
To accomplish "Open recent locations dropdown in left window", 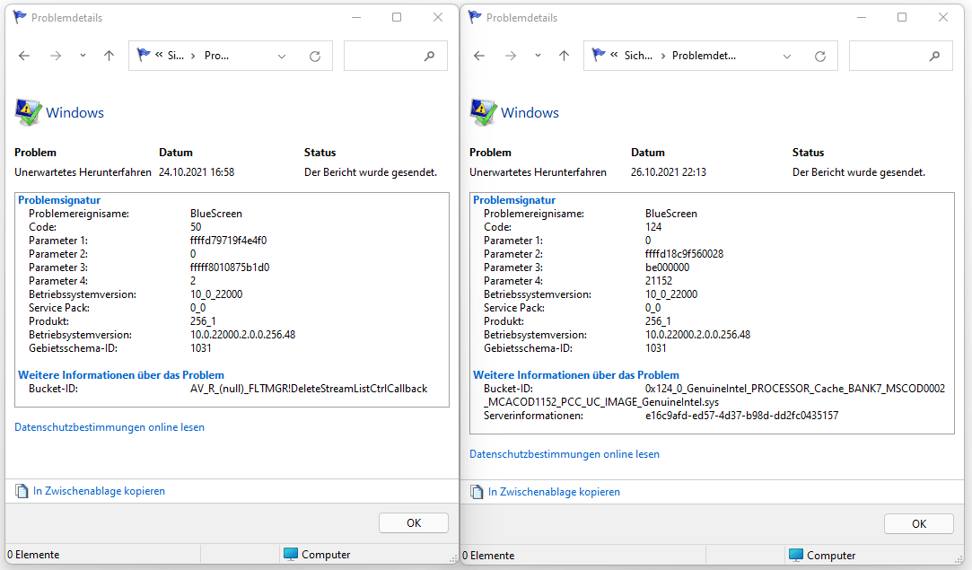I will coord(83,56).
